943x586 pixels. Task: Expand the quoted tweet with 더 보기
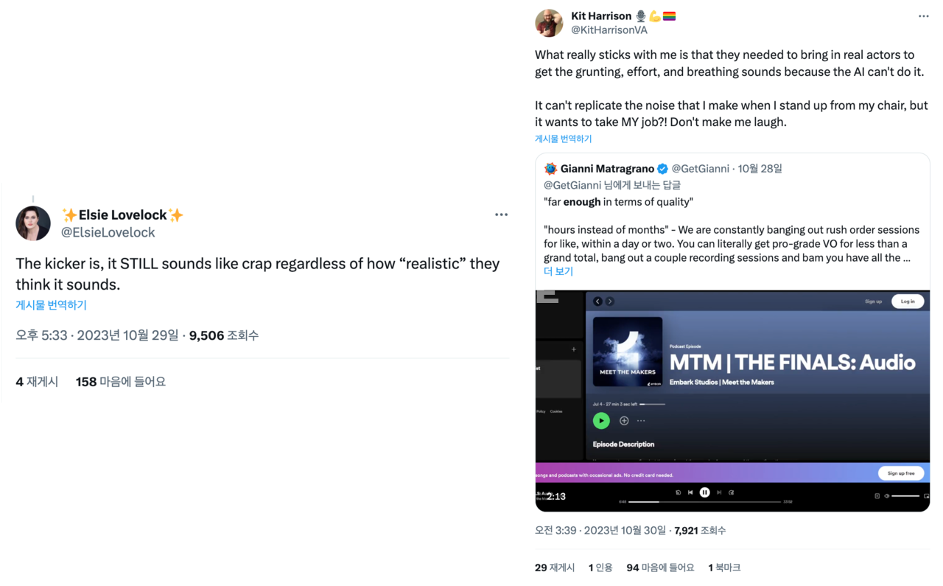pyautogui.click(x=558, y=271)
